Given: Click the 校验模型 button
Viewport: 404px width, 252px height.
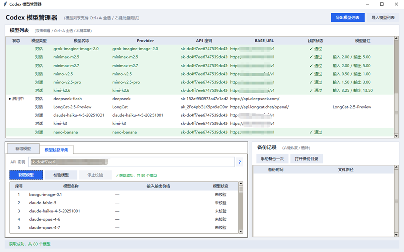Looking at the screenshot, I should click(x=61, y=175).
